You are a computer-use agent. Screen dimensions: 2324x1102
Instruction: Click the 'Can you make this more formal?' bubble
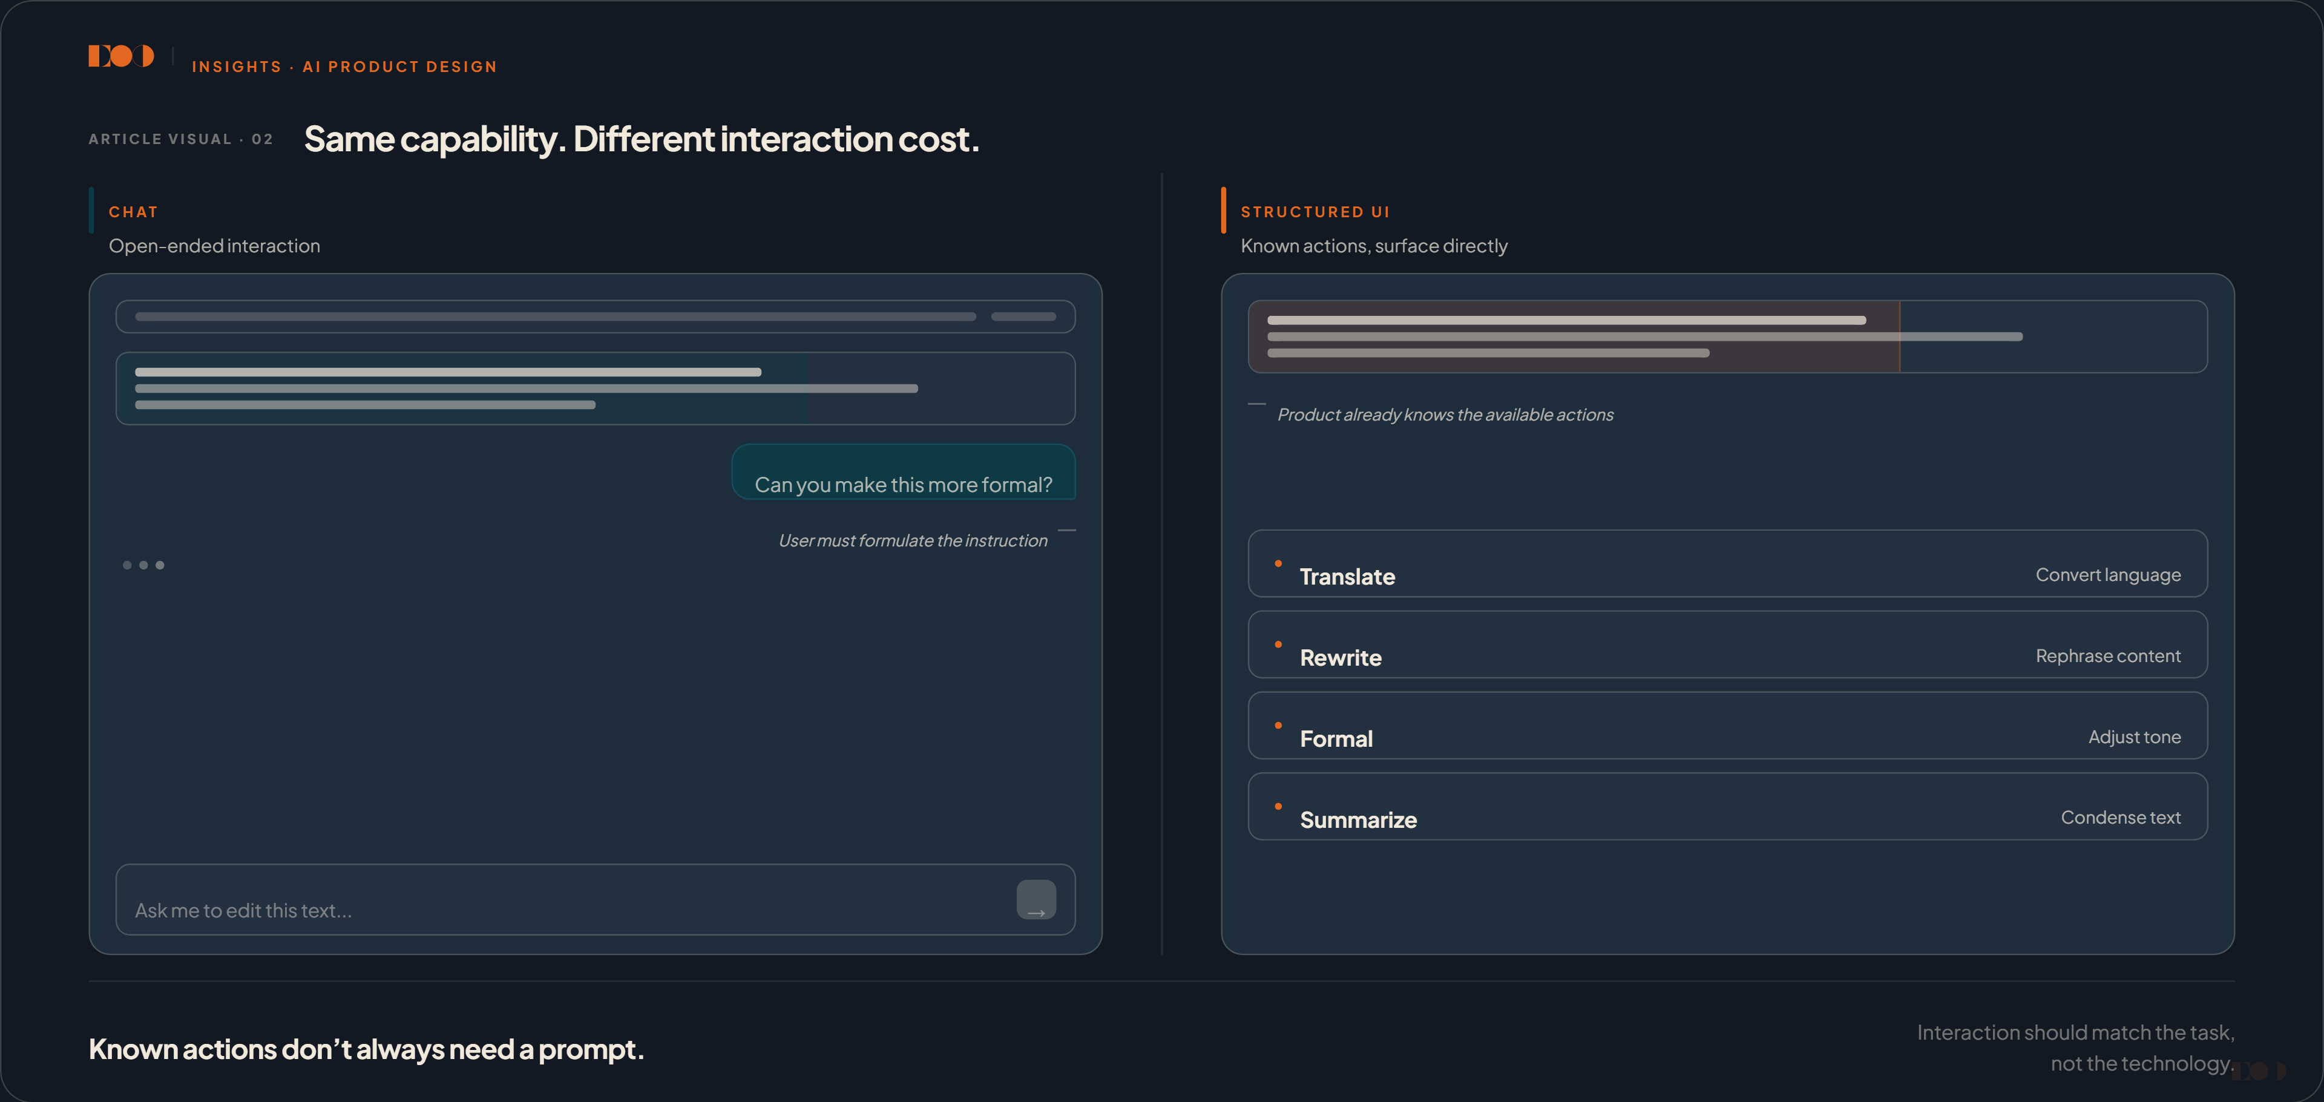coord(903,473)
